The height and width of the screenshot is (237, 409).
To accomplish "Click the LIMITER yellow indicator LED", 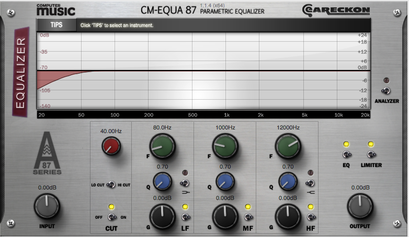I will [x=371, y=144].
